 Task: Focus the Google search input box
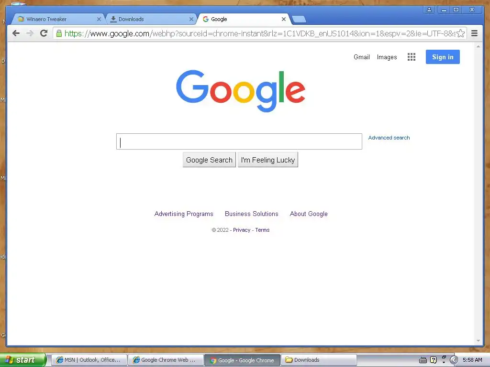pyautogui.click(x=239, y=141)
